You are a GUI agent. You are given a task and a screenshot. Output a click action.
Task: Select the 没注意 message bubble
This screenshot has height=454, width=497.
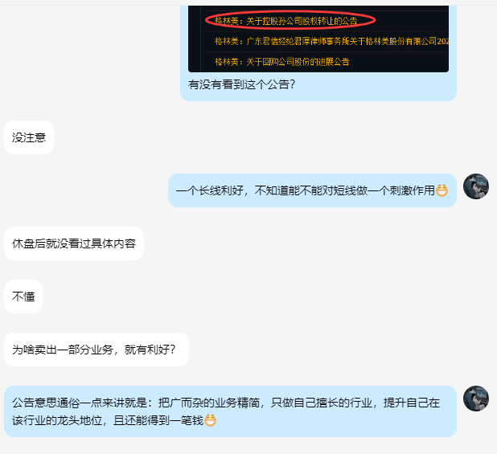[29, 137]
